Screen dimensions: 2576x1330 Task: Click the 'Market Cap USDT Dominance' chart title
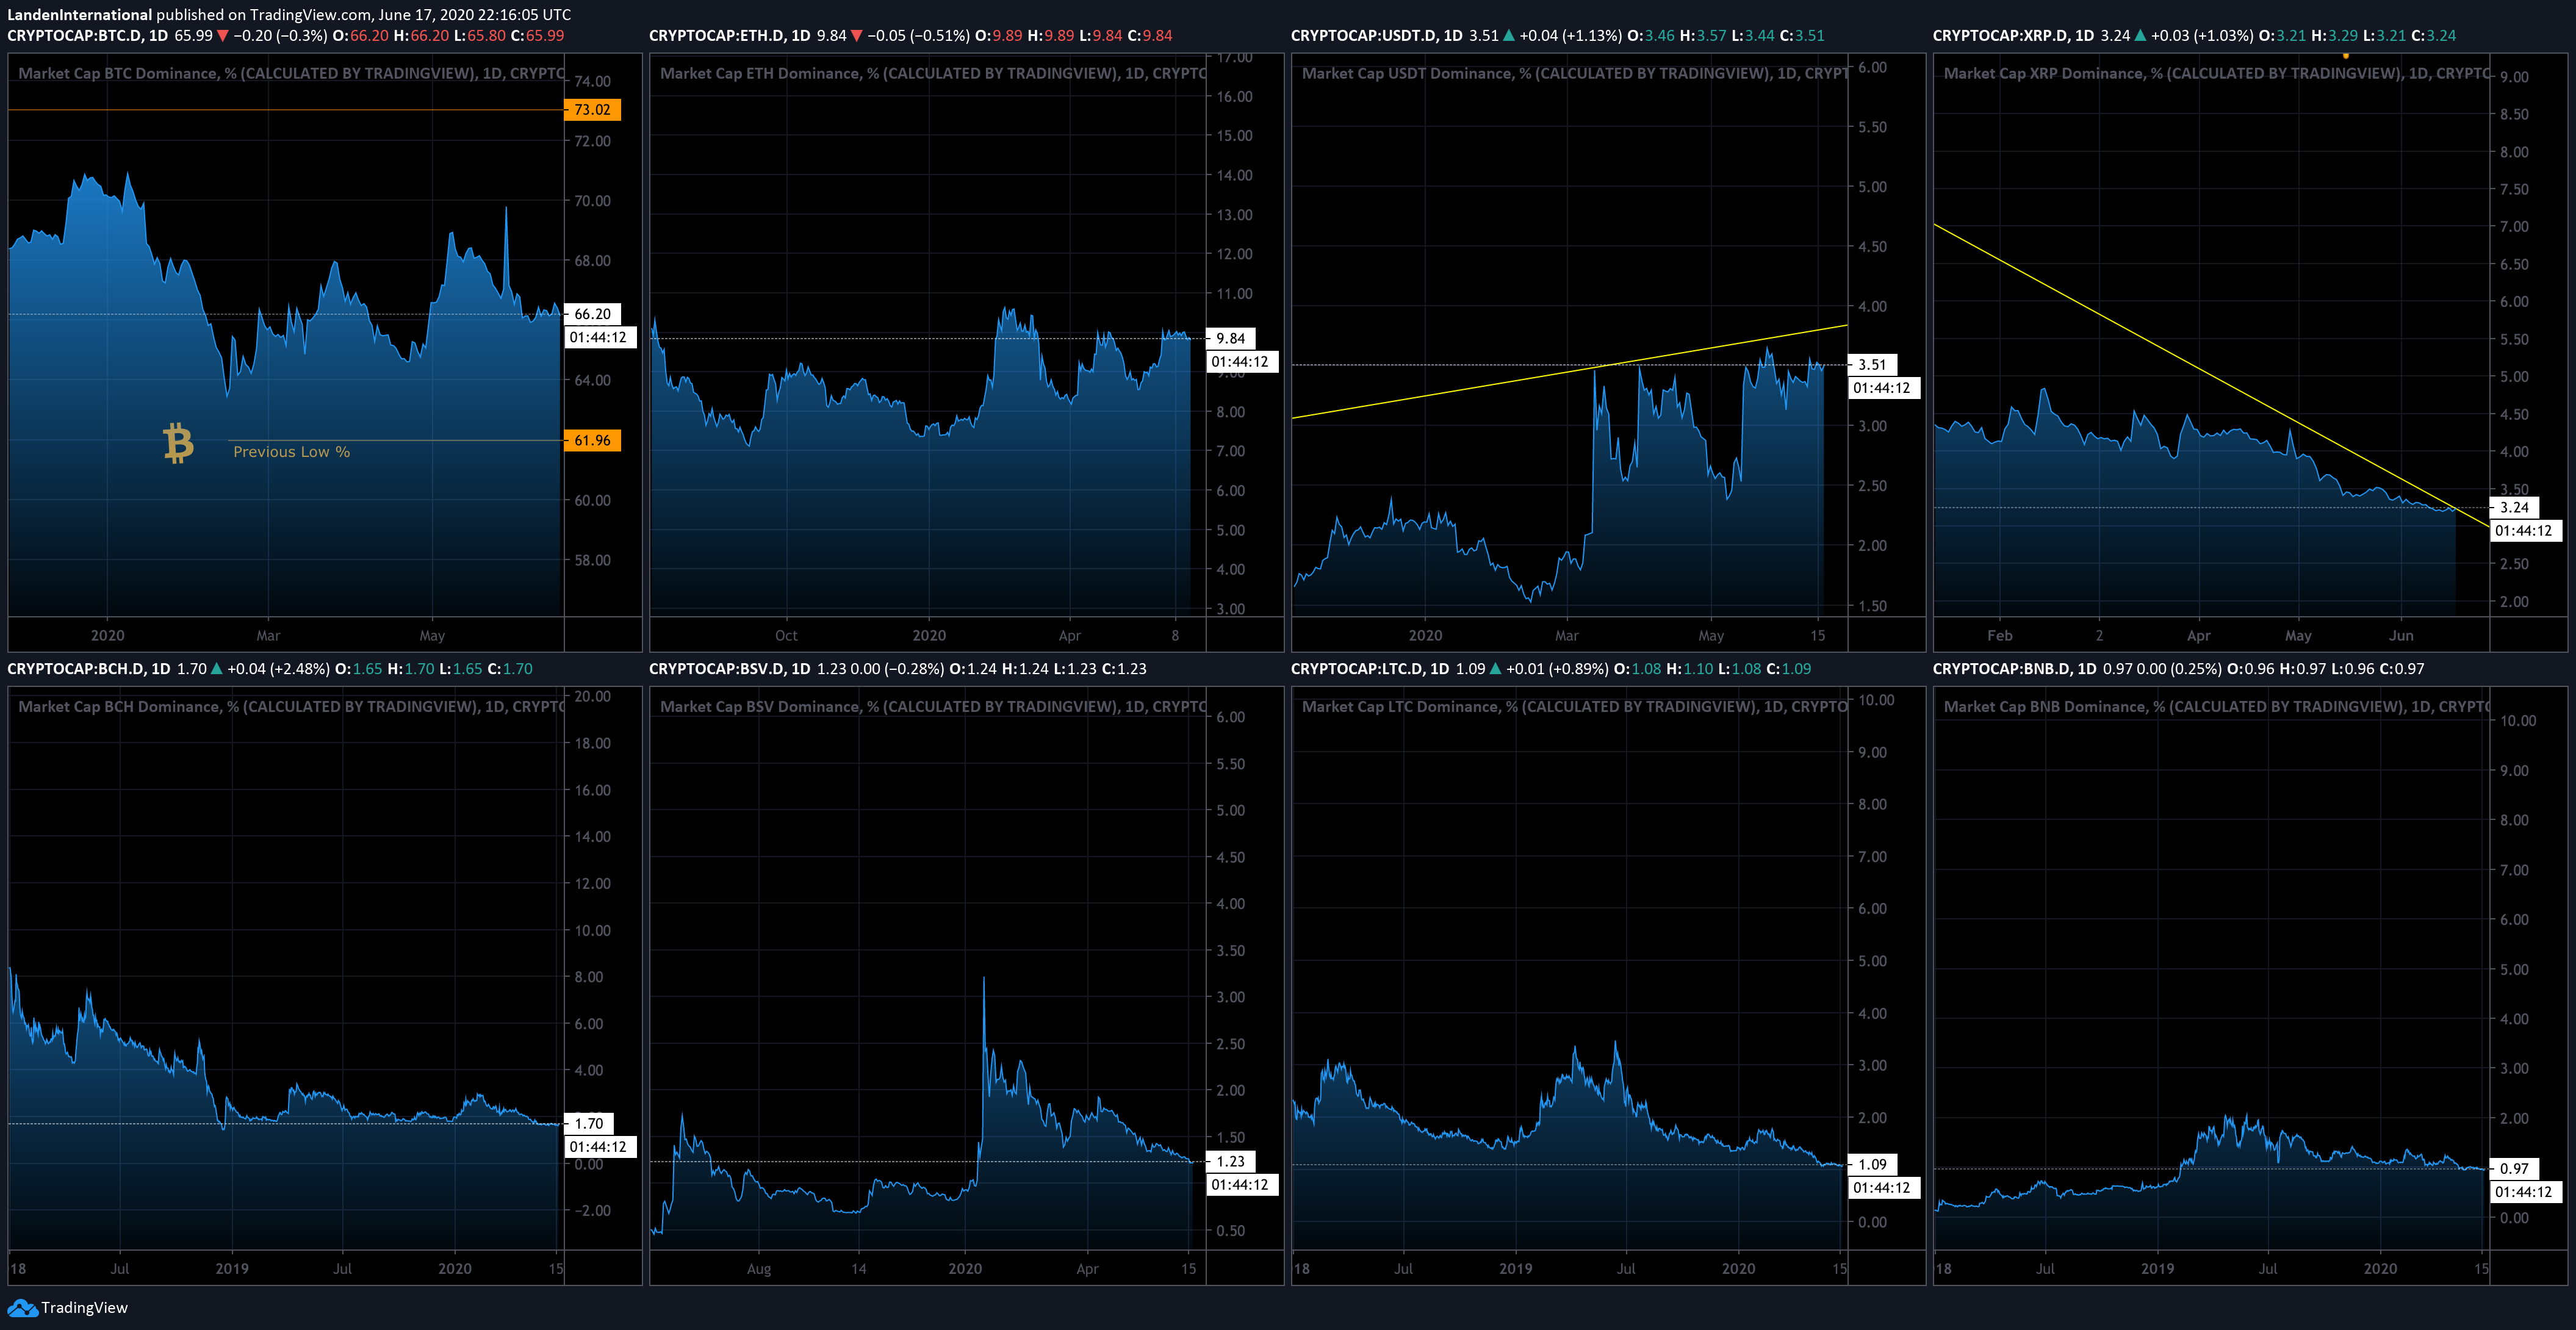coord(1575,74)
